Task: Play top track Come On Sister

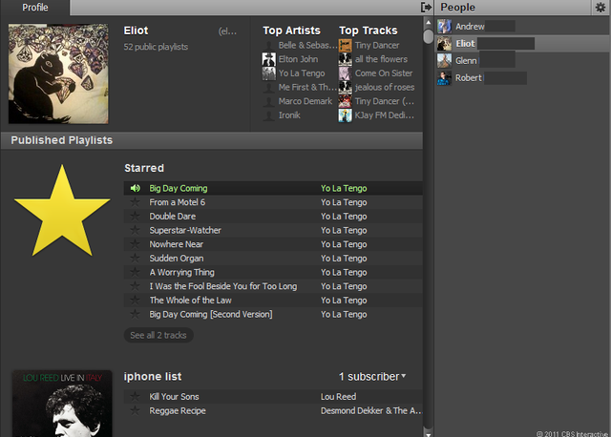Action: click(384, 73)
